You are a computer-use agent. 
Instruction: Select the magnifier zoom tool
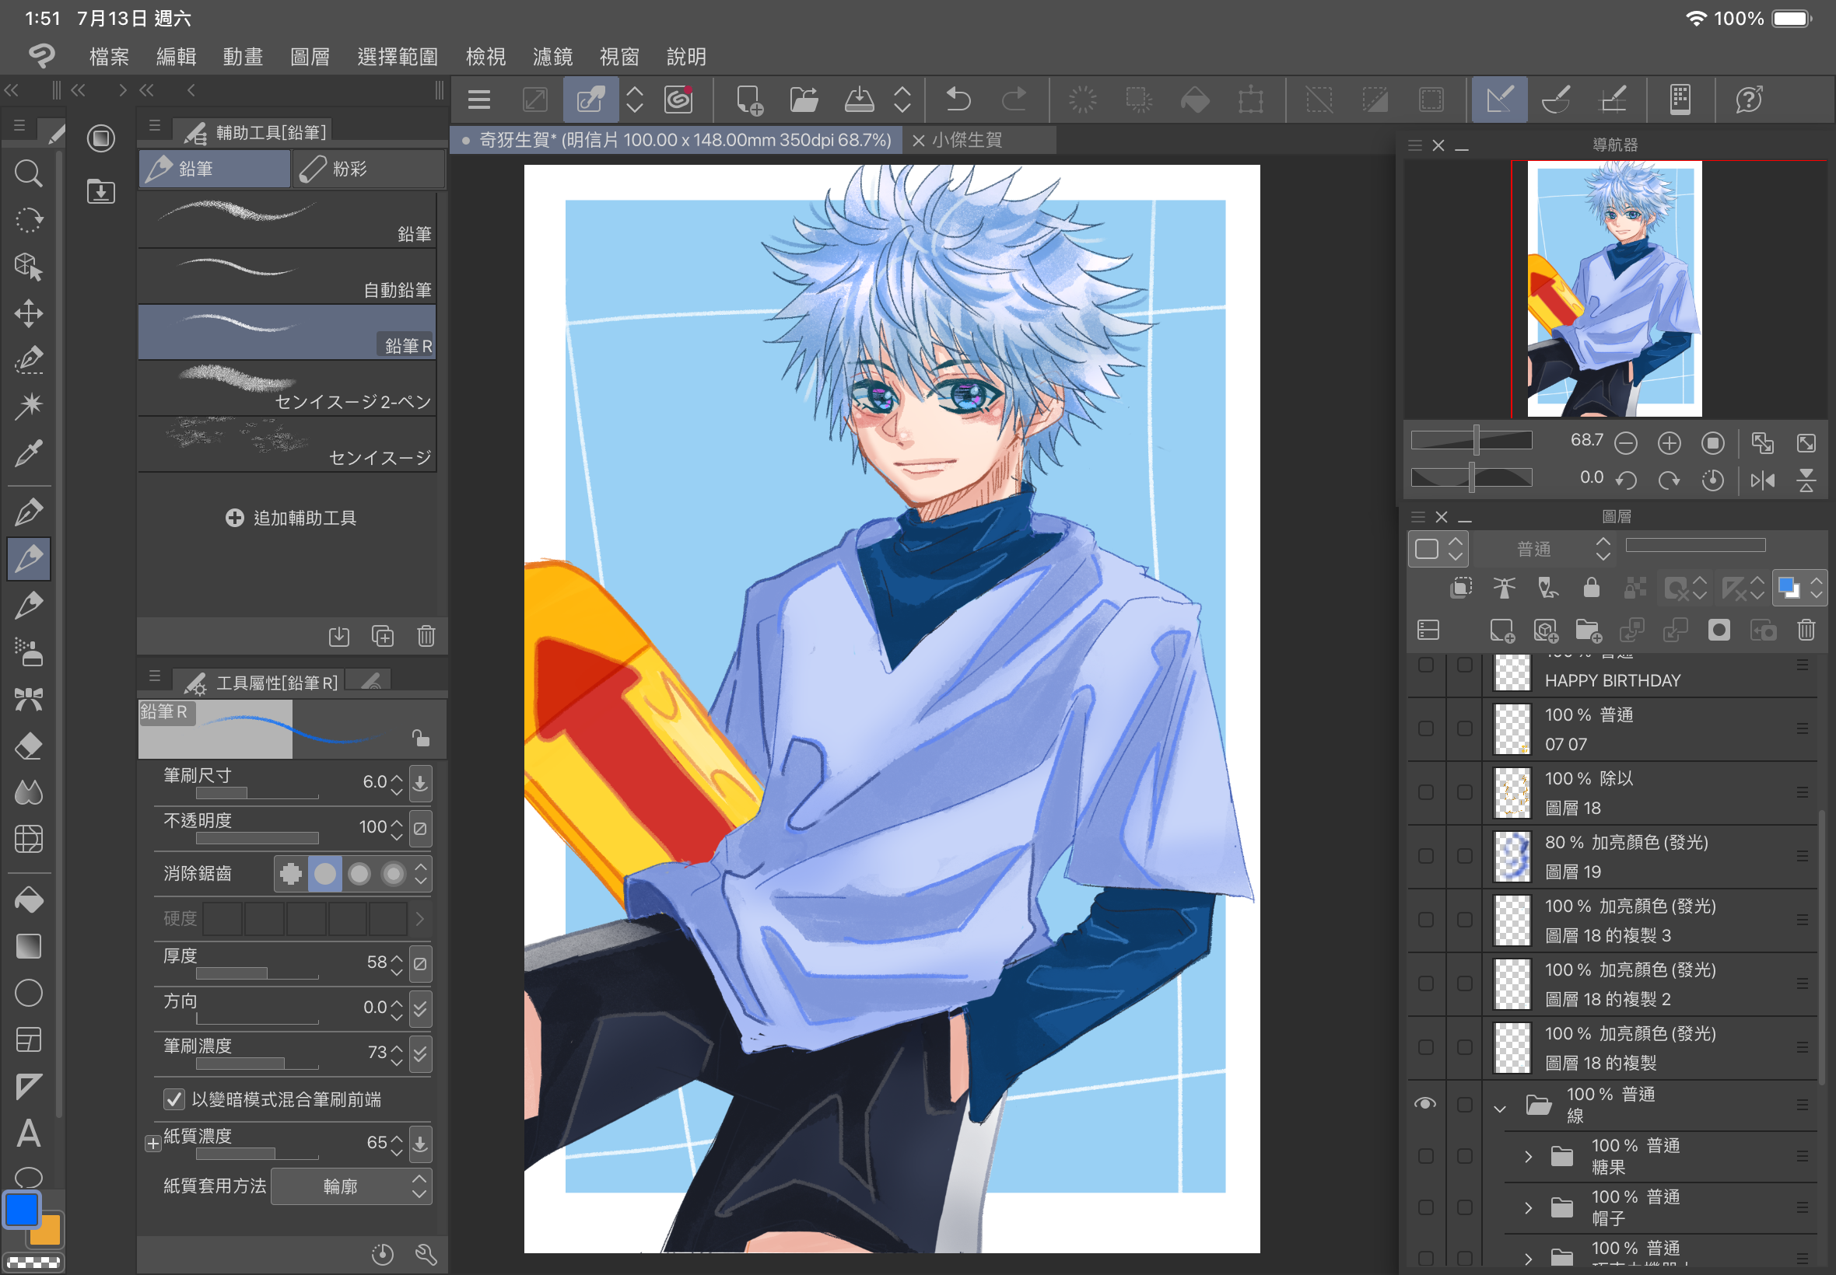click(29, 173)
